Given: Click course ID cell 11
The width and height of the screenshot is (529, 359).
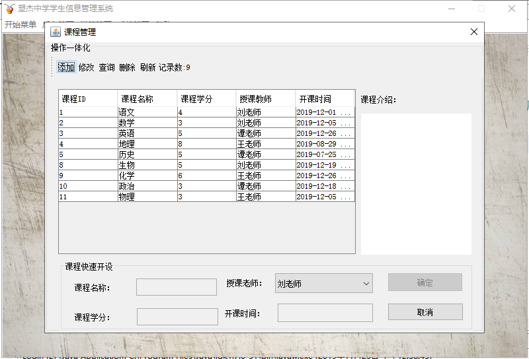Looking at the screenshot, I should point(88,197).
